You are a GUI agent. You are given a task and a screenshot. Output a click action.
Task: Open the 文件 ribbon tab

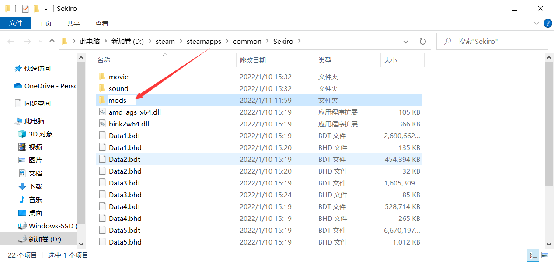(x=16, y=23)
